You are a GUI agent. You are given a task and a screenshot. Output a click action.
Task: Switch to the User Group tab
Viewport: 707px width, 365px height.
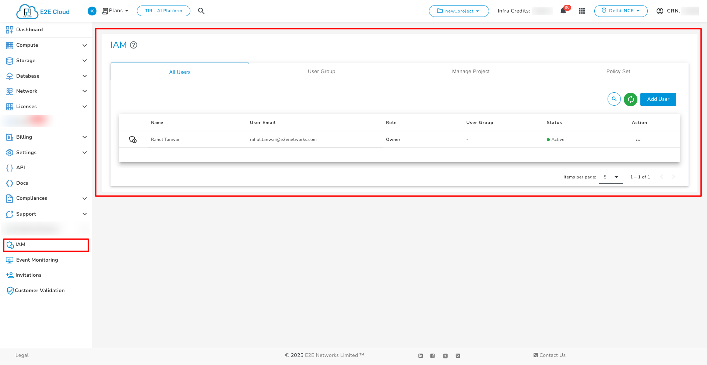[321, 72]
